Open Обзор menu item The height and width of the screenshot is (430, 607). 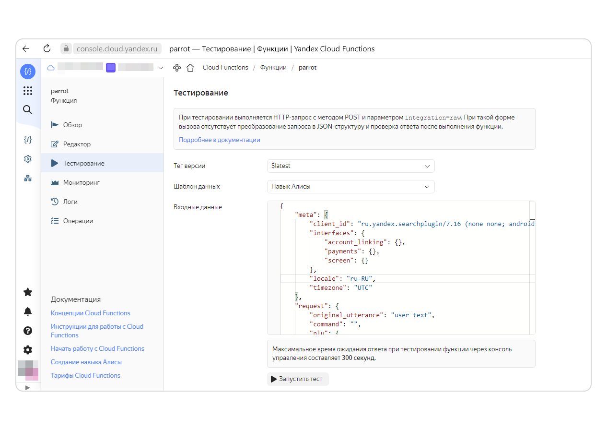pos(102,125)
